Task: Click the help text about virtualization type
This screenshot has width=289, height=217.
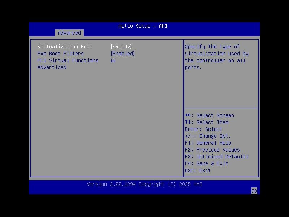Action: [217, 57]
